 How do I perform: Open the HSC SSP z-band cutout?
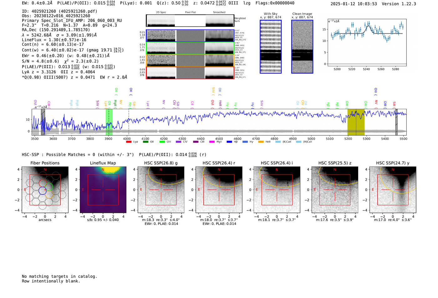[x=335, y=190]
